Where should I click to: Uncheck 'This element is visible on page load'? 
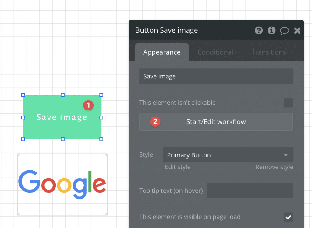pos(288,217)
